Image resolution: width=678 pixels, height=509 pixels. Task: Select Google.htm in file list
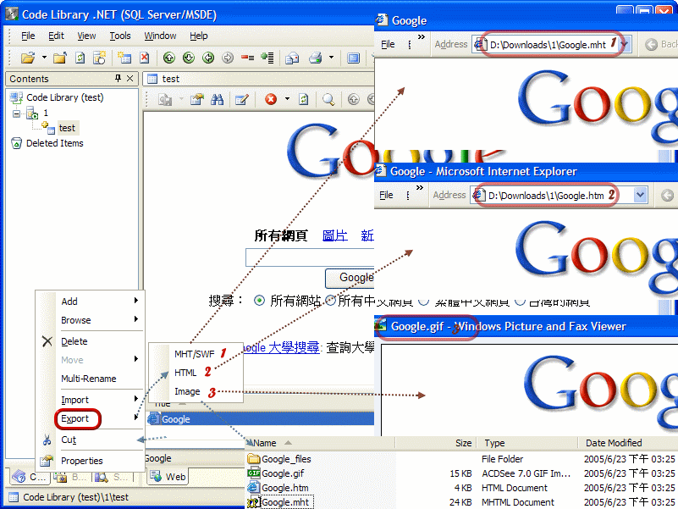point(284,488)
